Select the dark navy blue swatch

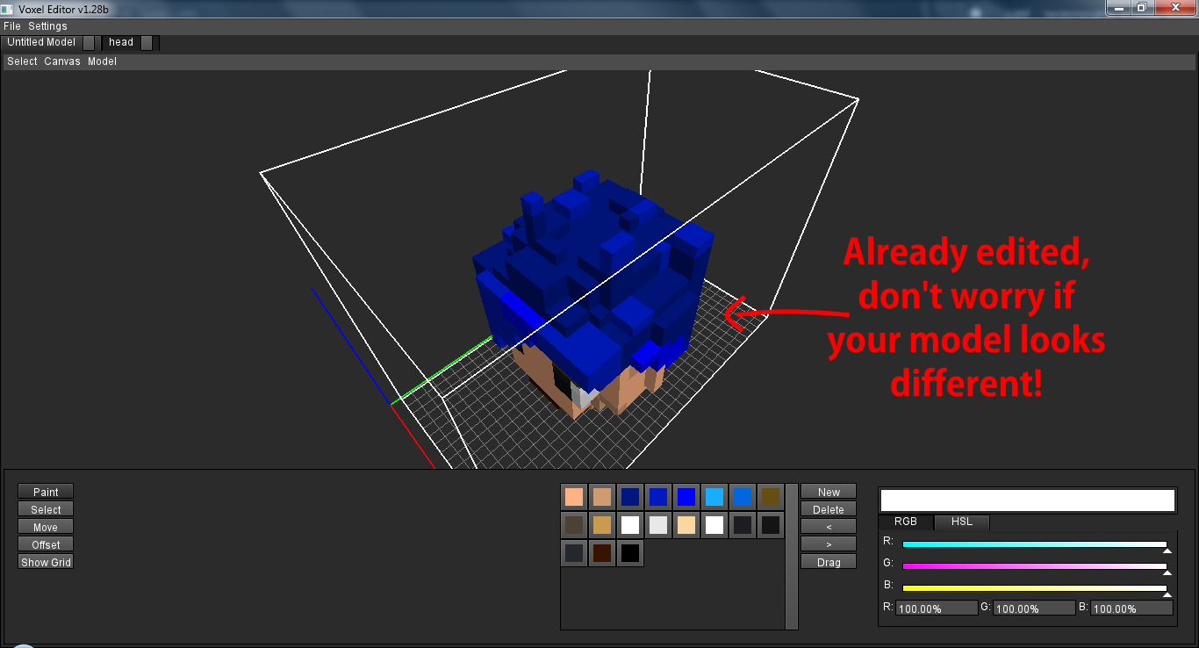point(630,497)
